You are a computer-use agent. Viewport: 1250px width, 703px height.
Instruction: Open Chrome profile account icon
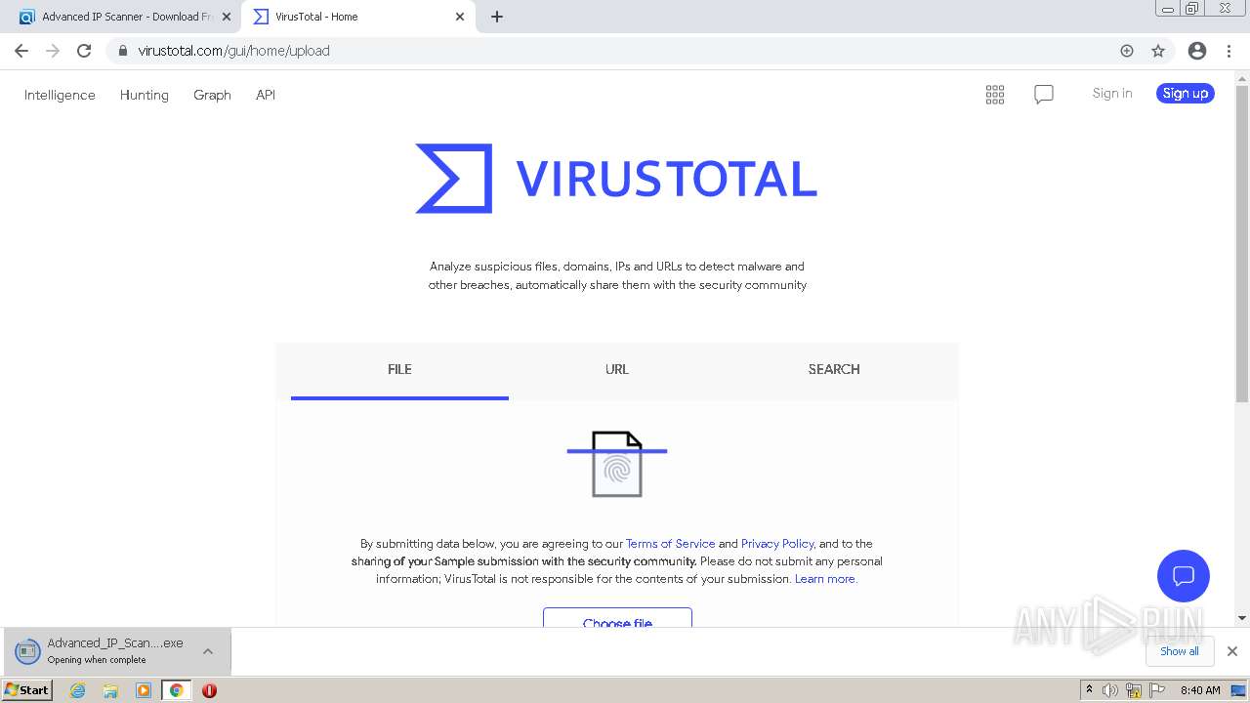pos(1197,51)
